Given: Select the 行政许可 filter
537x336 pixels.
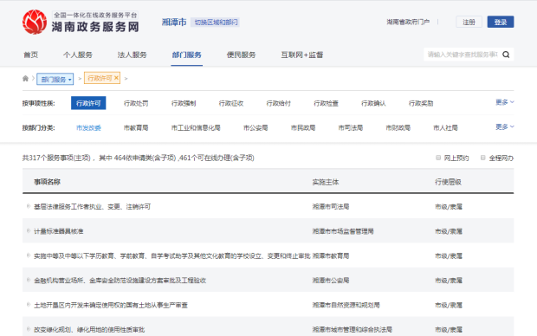Looking at the screenshot, I should (x=88, y=103).
